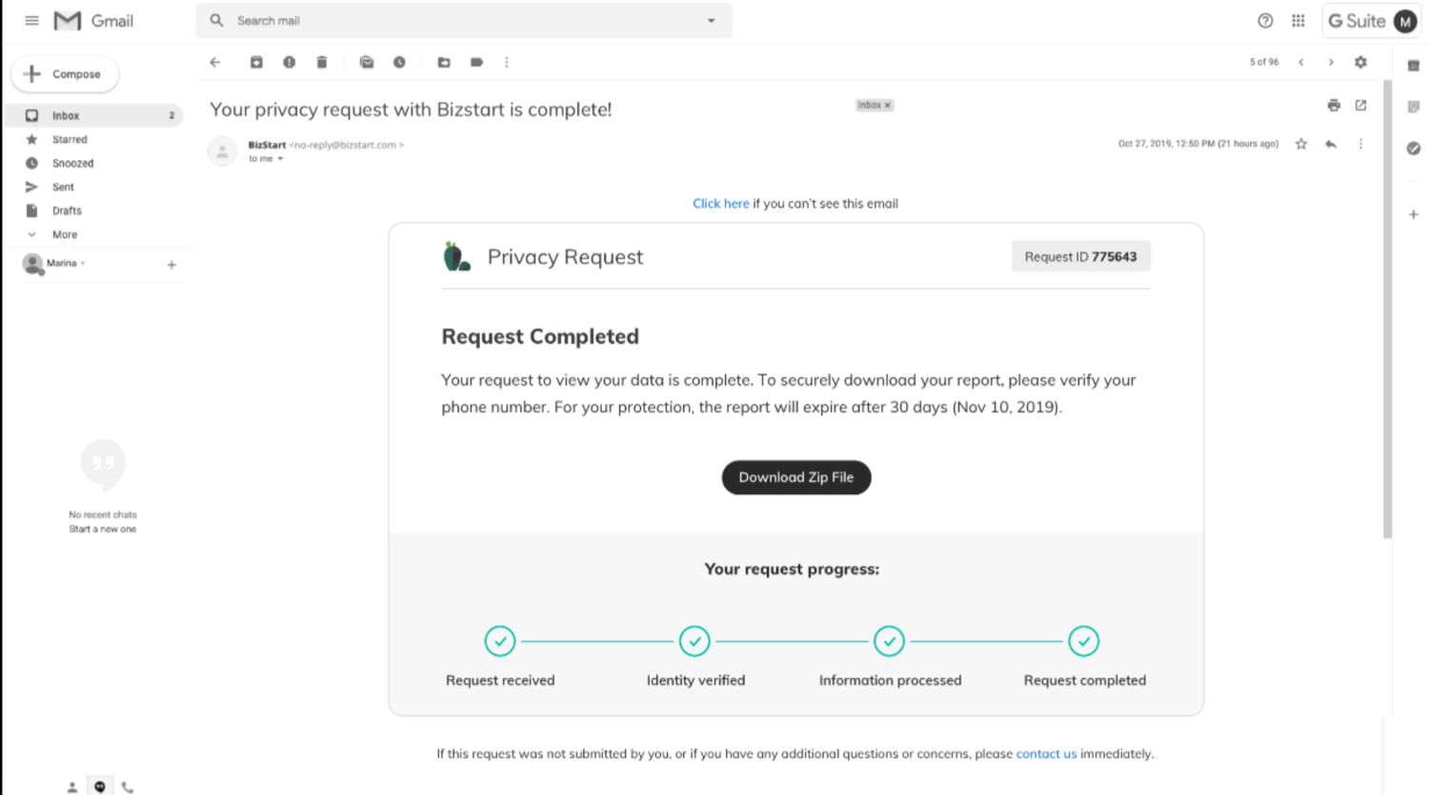Mark the email as unread
Image resolution: width=1429 pixels, height=795 pixels.
click(x=367, y=62)
